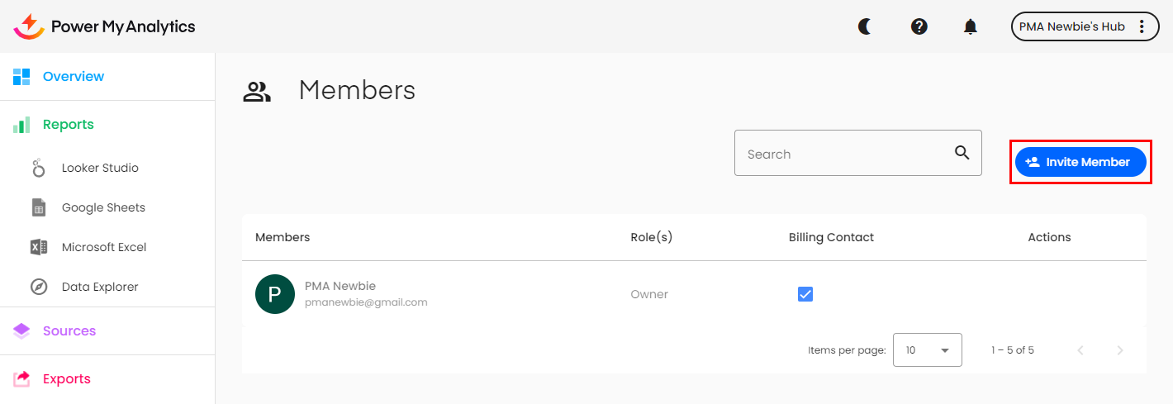Open notifications bell icon
This screenshot has height=404, width=1173.
pos(971,26)
